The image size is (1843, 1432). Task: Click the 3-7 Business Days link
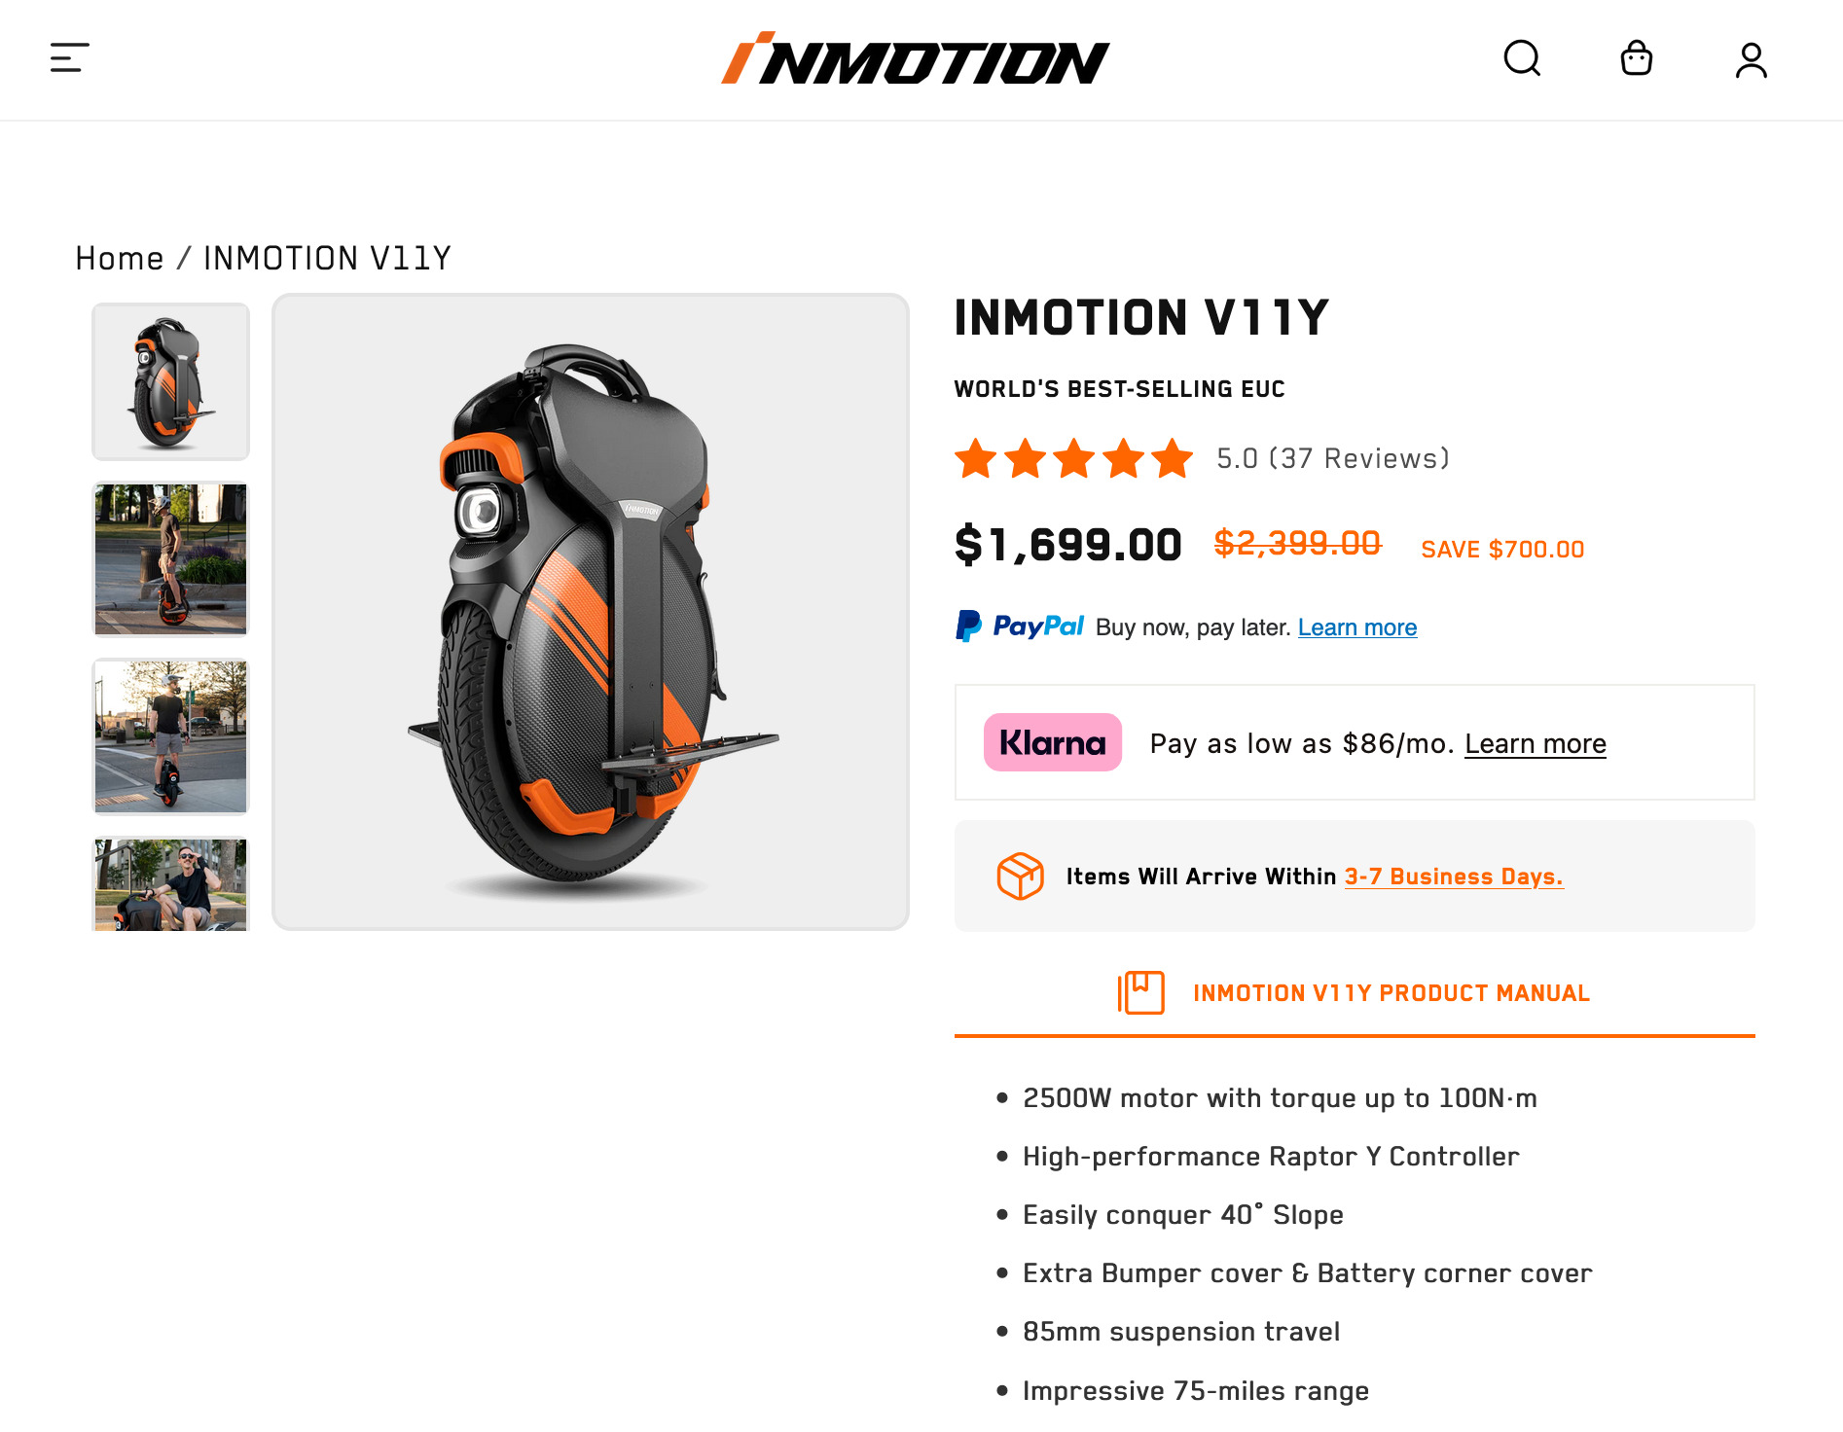(1453, 877)
